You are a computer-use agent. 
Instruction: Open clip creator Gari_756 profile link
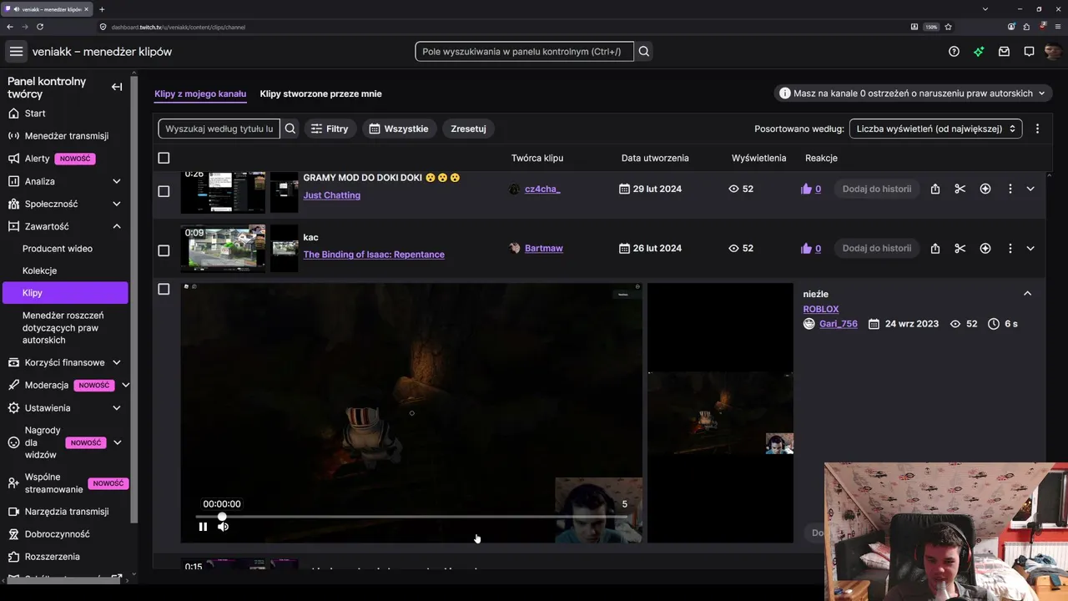click(x=839, y=324)
